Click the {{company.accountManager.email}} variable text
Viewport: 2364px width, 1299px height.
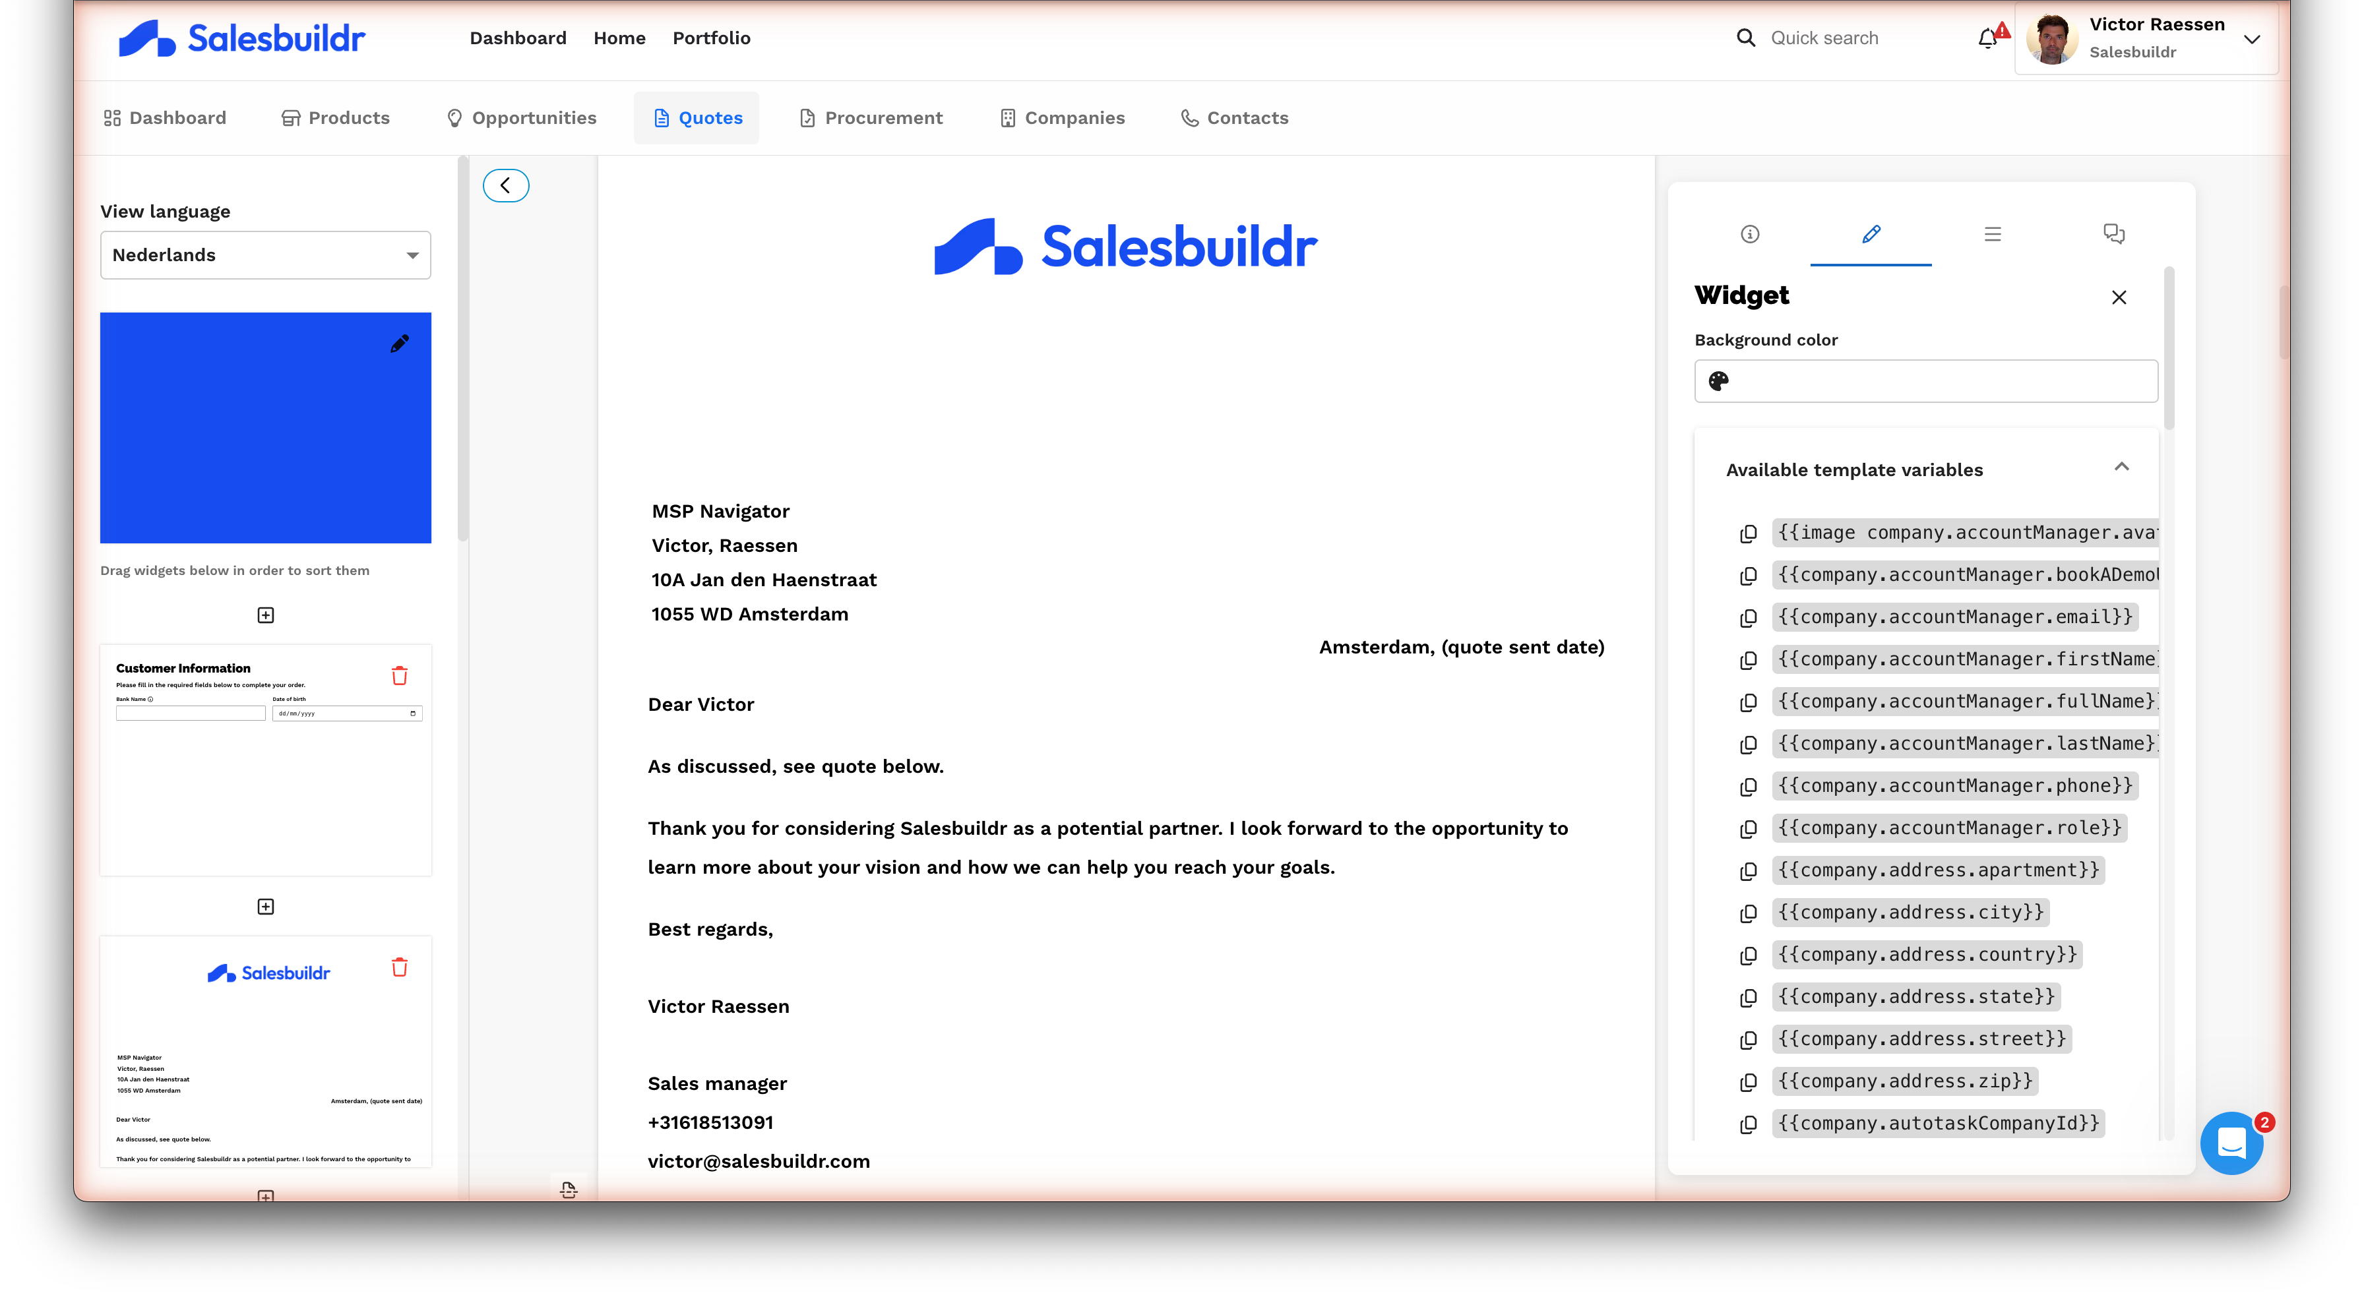(x=1954, y=617)
